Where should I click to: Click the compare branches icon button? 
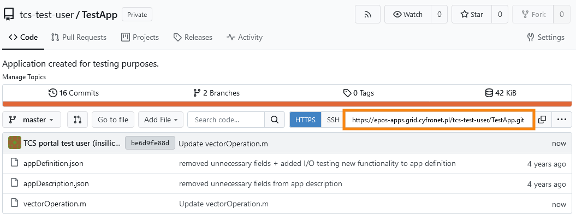pyautogui.click(x=78, y=120)
